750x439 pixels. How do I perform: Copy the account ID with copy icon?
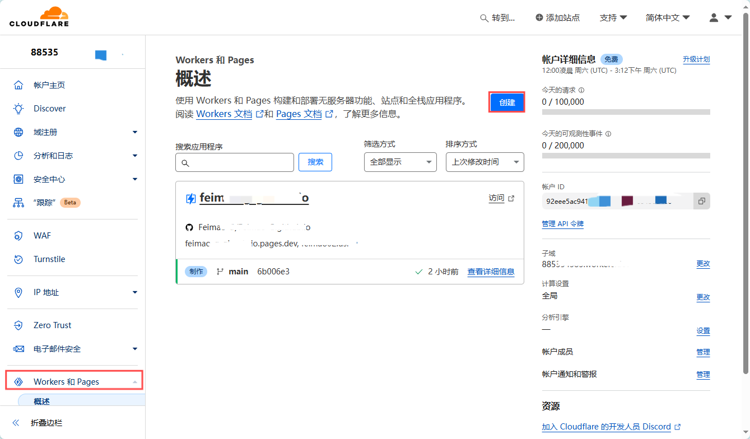click(702, 200)
